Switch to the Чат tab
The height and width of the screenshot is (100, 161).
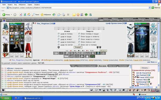[73, 66]
